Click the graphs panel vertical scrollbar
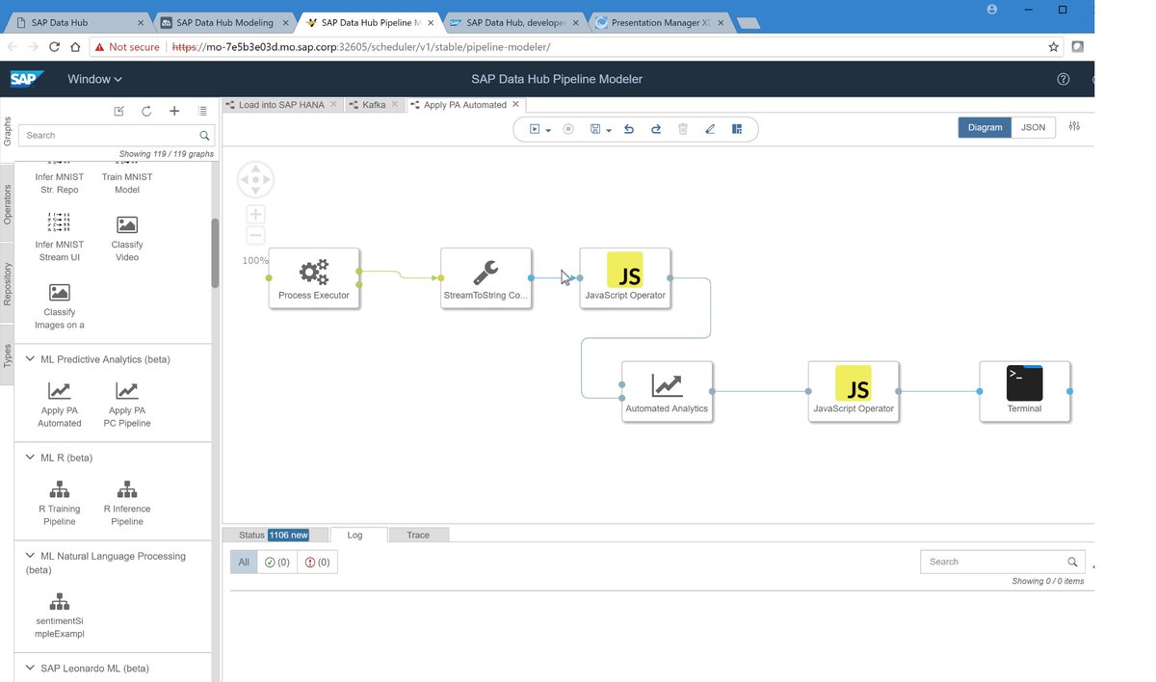The height and width of the screenshot is (682, 1156). (x=216, y=252)
